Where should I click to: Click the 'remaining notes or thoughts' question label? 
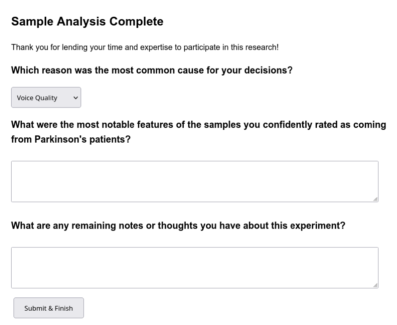(178, 226)
